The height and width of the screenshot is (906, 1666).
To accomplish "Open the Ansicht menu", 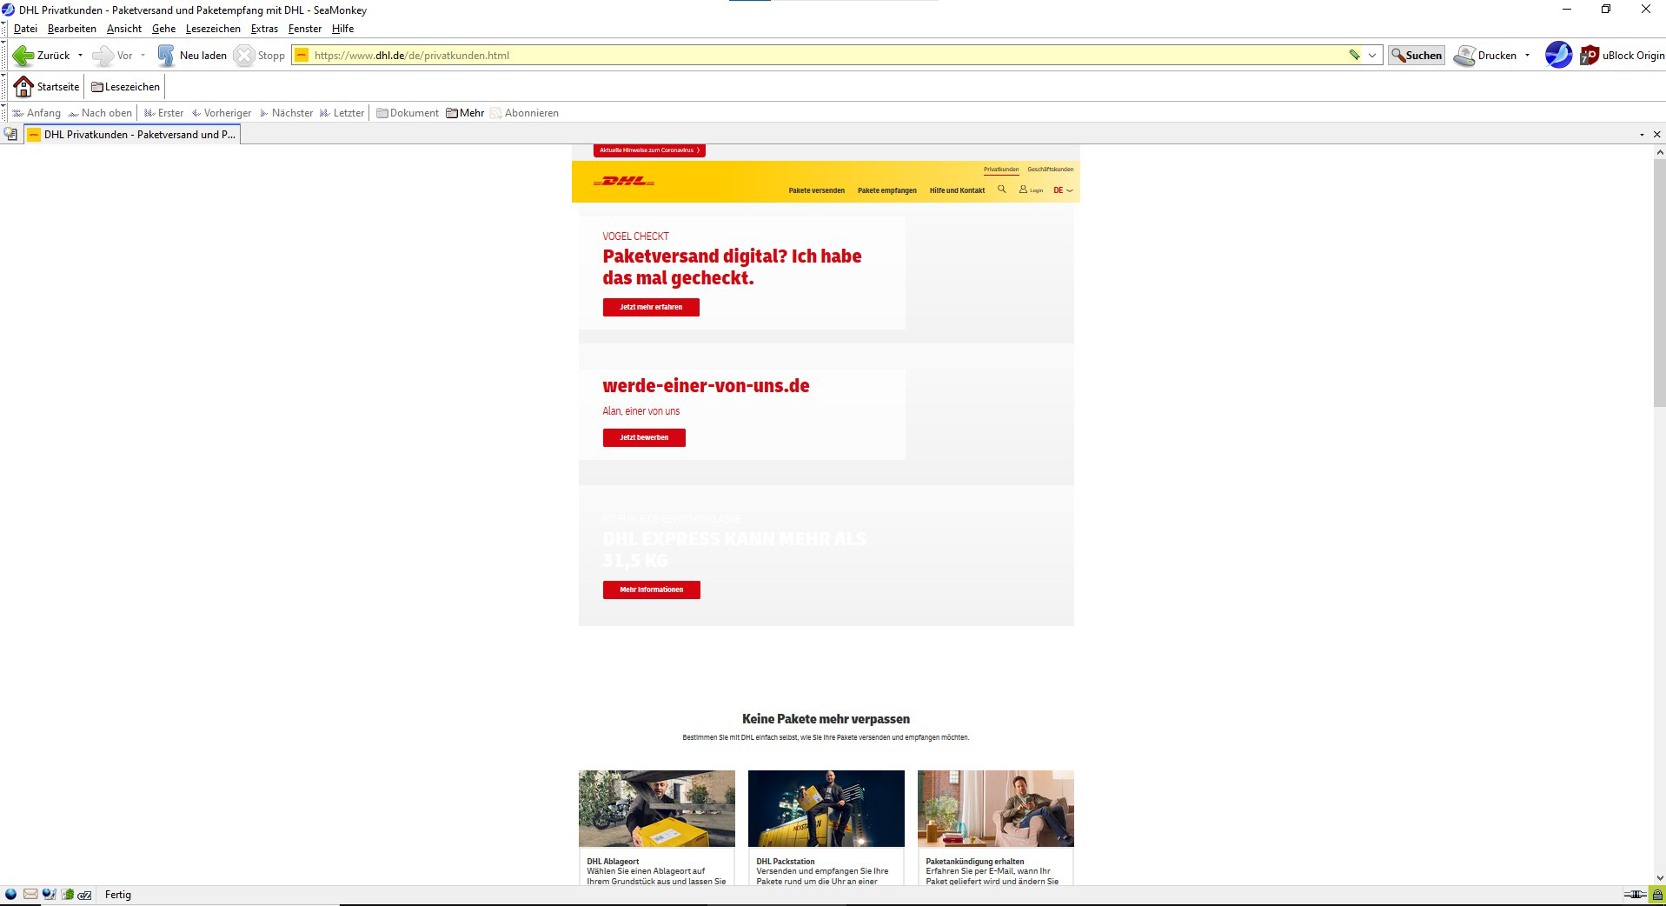I will coord(124,29).
